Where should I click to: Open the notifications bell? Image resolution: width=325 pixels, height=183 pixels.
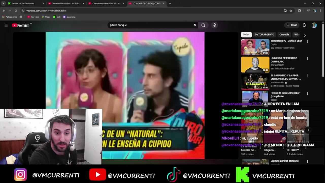tap(304, 25)
